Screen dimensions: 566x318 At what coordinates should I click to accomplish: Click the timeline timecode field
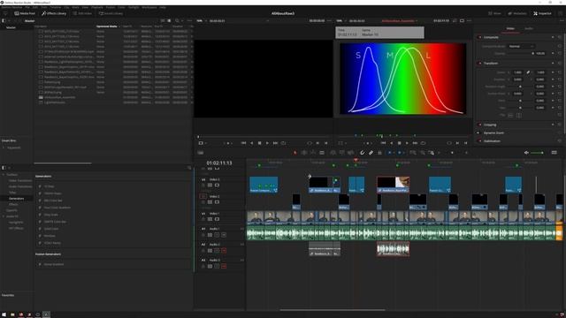pos(219,163)
